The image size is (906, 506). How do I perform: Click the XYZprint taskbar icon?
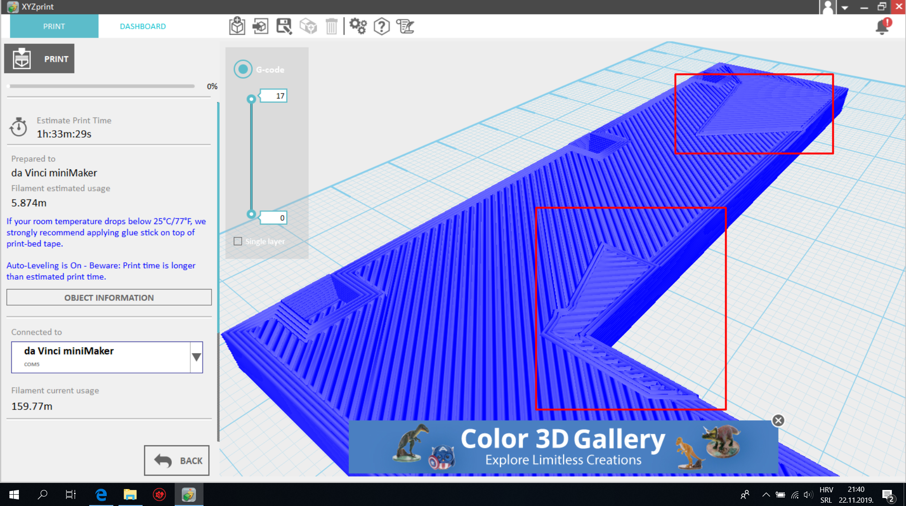pos(189,494)
